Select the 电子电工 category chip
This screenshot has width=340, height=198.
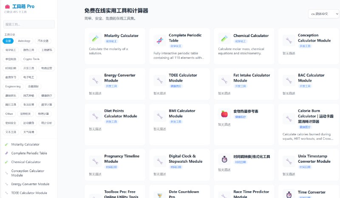[x=28, y=77]
